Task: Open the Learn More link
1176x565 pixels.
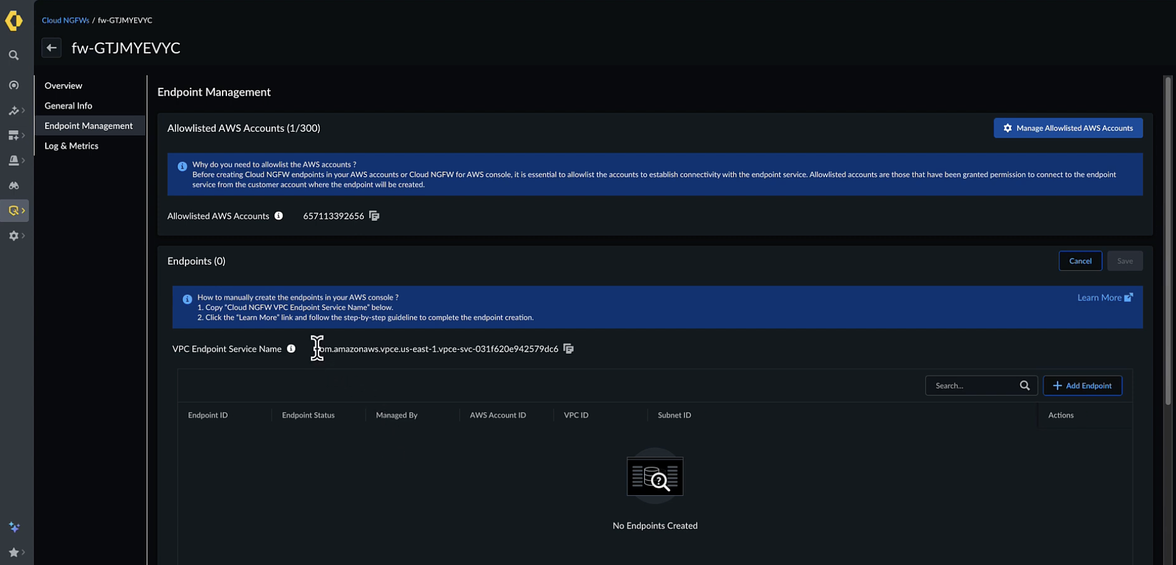Action: click(x=1105, y=297)
